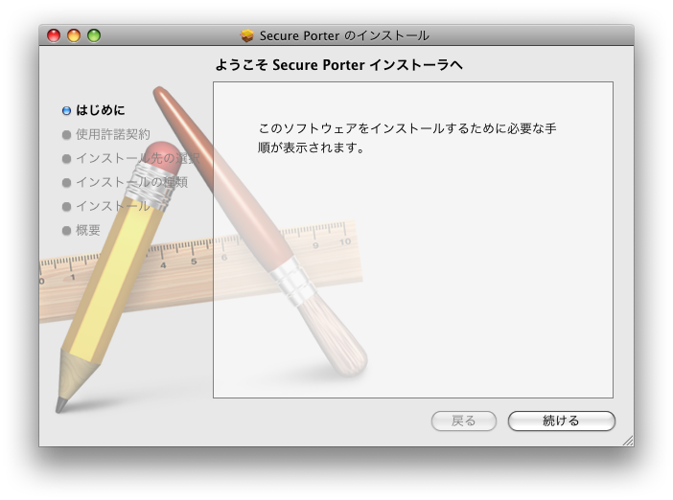Zoom the window with the green button

point(94,35)
